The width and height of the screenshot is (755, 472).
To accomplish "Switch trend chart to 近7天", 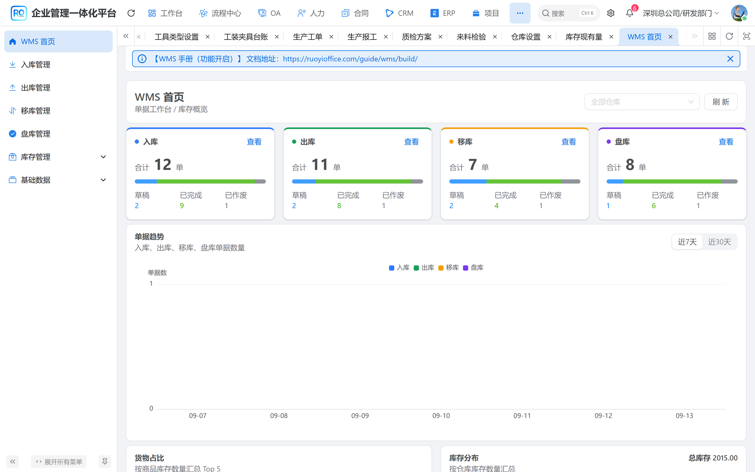I will (x=687, y=242).
